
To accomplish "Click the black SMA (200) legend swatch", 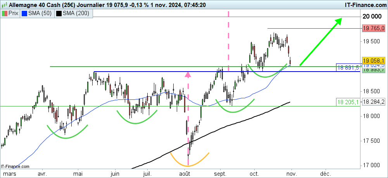I will [59, 13].
